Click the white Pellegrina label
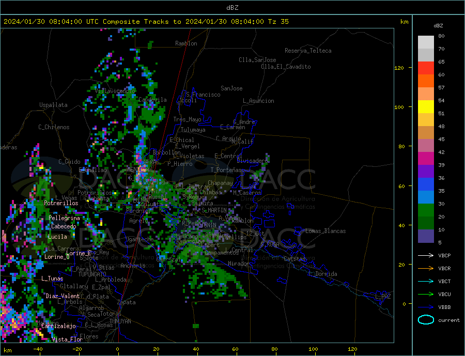Image resolution: width=465 pixels, height=356 pixels. click(x=64, y=218)
